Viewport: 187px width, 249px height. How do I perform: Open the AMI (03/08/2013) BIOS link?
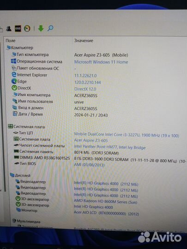(x=89, y=165)
